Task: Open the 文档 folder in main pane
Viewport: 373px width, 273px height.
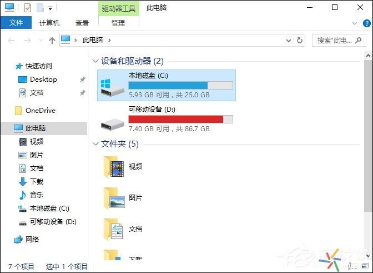Action: (x=123, y=229)
